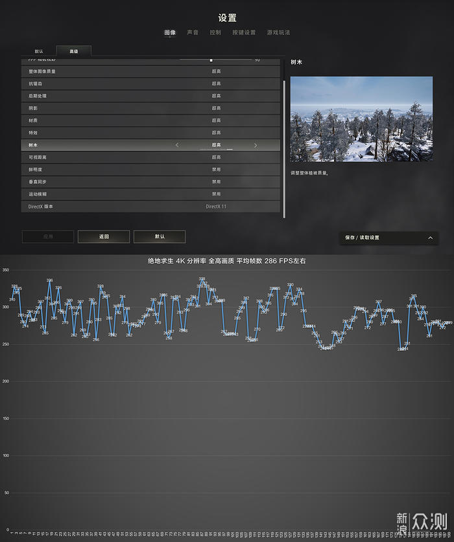Toggle the 运动模糊 setting currently 禁用
This screenshot has width=454, height=542.
tap(150, 194)
